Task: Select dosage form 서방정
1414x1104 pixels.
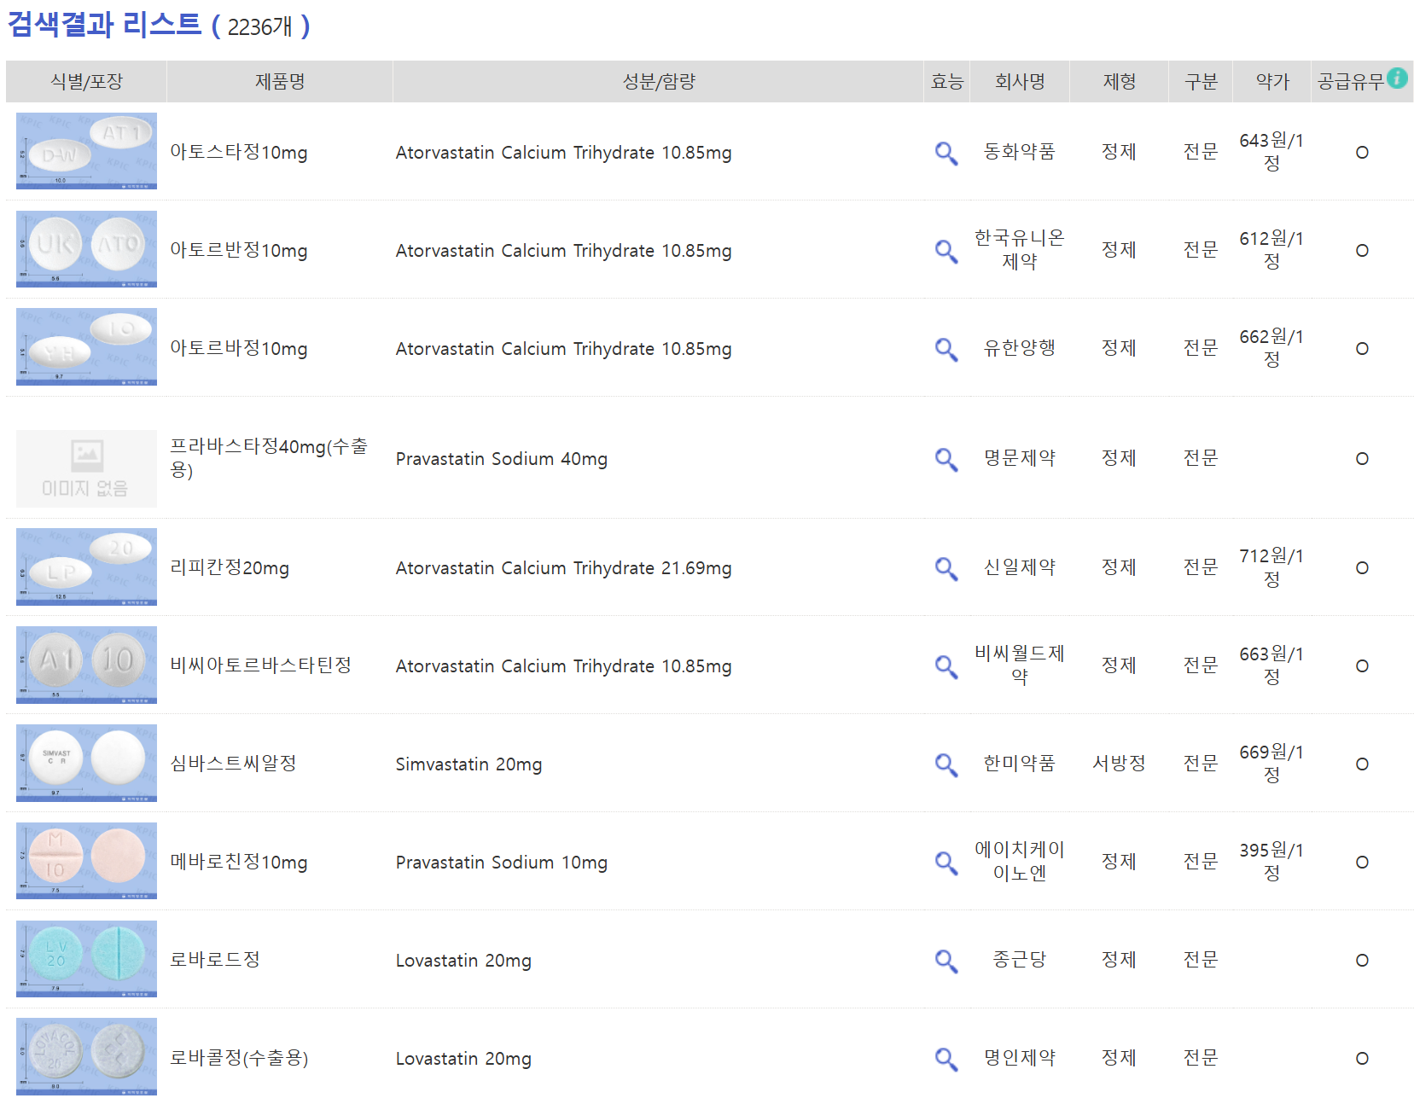Action: point(1119,764)
